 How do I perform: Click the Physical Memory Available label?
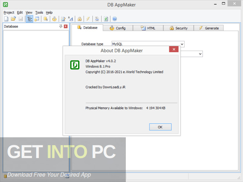tap(114, 108)
